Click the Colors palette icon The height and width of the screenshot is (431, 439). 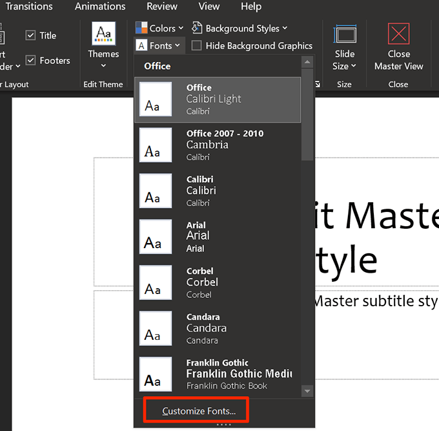141,28
